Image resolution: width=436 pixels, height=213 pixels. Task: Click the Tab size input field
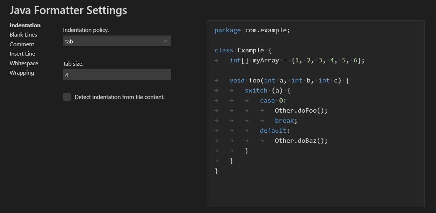coord(117,75)
